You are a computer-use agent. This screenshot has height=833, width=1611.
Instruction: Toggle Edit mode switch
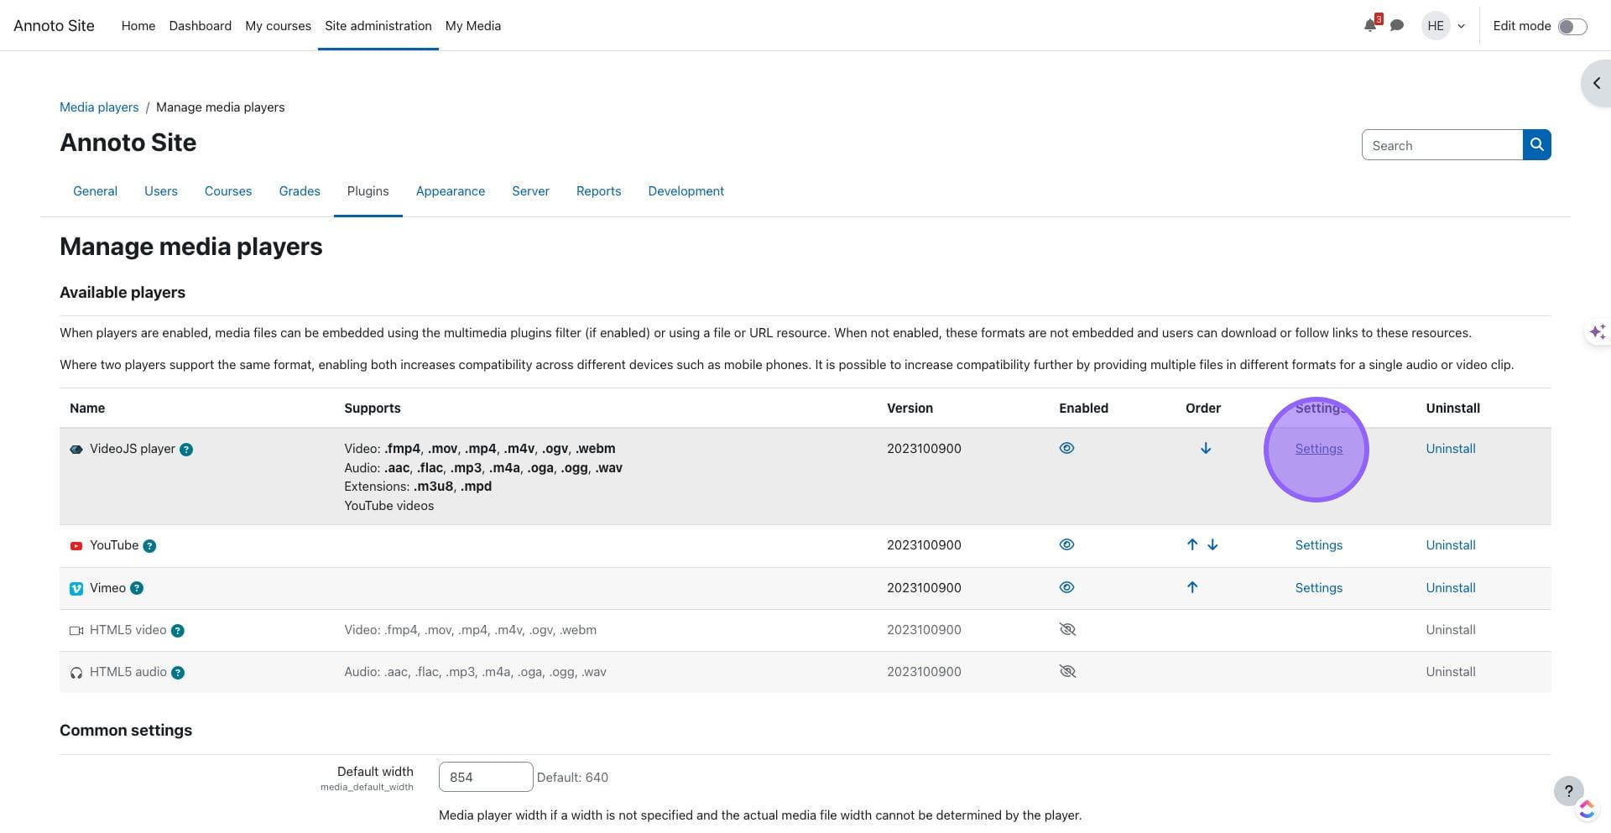click(1572, 26)
